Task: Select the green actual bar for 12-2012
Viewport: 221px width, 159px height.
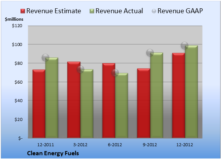Action: pos(191,92)
